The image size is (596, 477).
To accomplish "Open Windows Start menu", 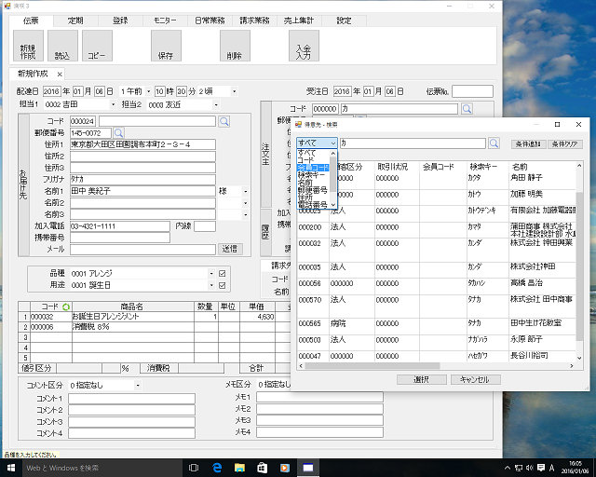I will [x=10, y=468].
